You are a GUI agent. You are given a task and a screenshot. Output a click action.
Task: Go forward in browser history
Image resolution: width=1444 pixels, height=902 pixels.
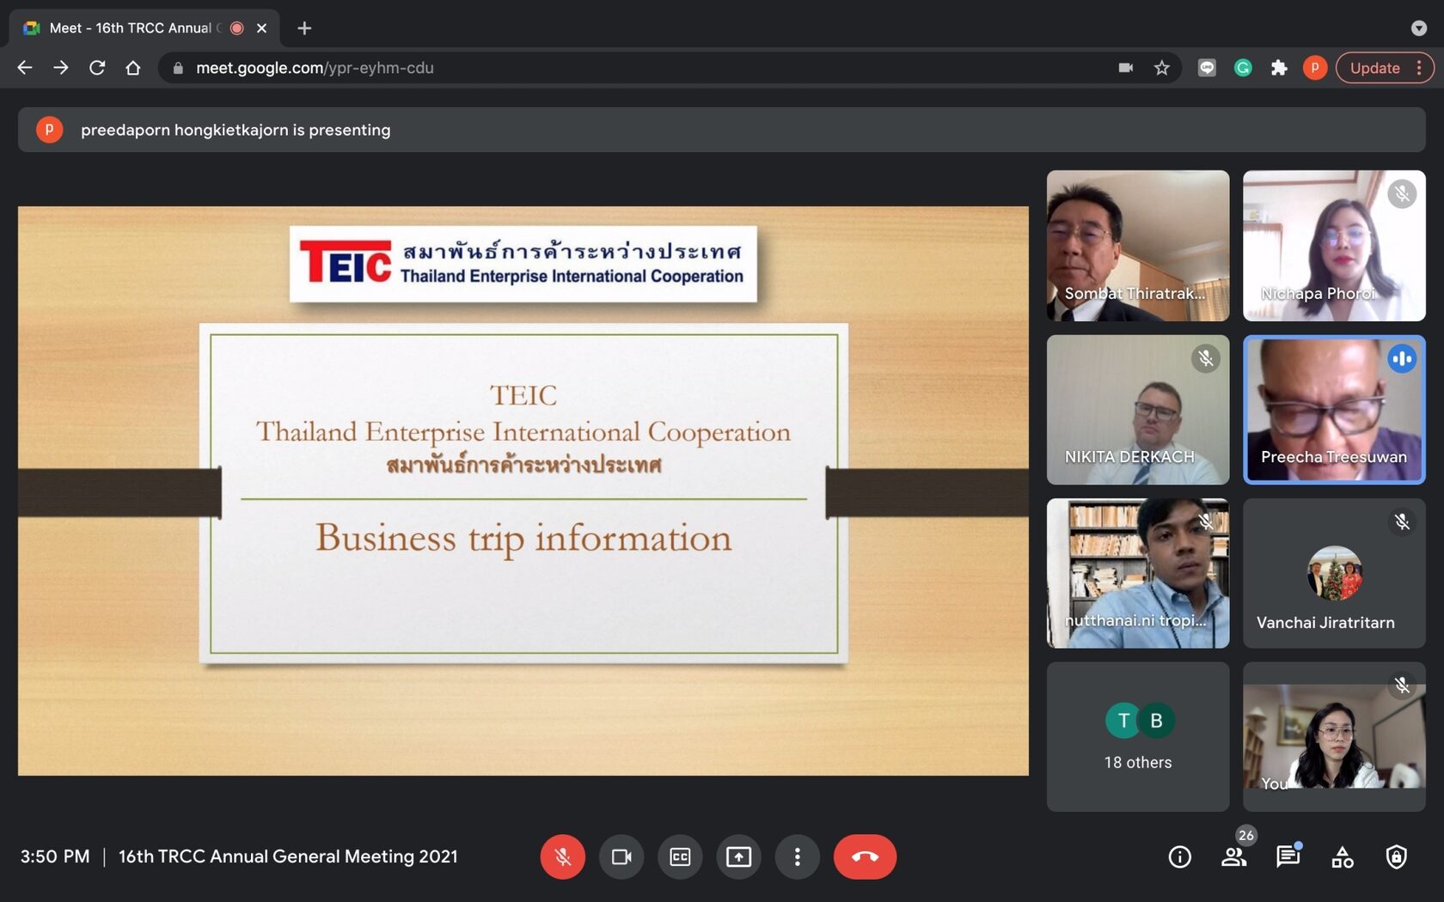pos(61,68)
